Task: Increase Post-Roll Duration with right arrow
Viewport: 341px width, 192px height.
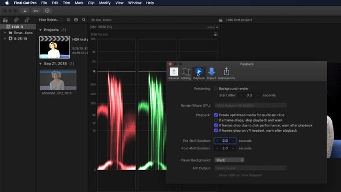Action: click(x=233, y=148)
